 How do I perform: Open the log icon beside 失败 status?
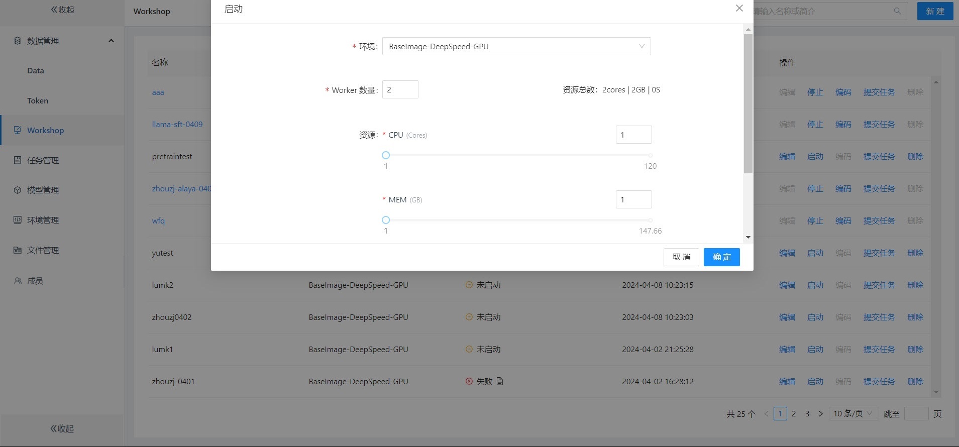(499, 381)
